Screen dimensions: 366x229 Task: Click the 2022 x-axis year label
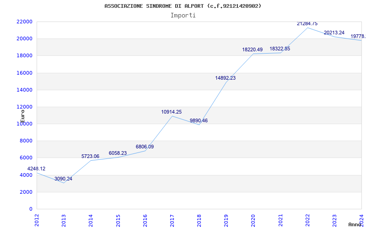(x=307, y=220)
